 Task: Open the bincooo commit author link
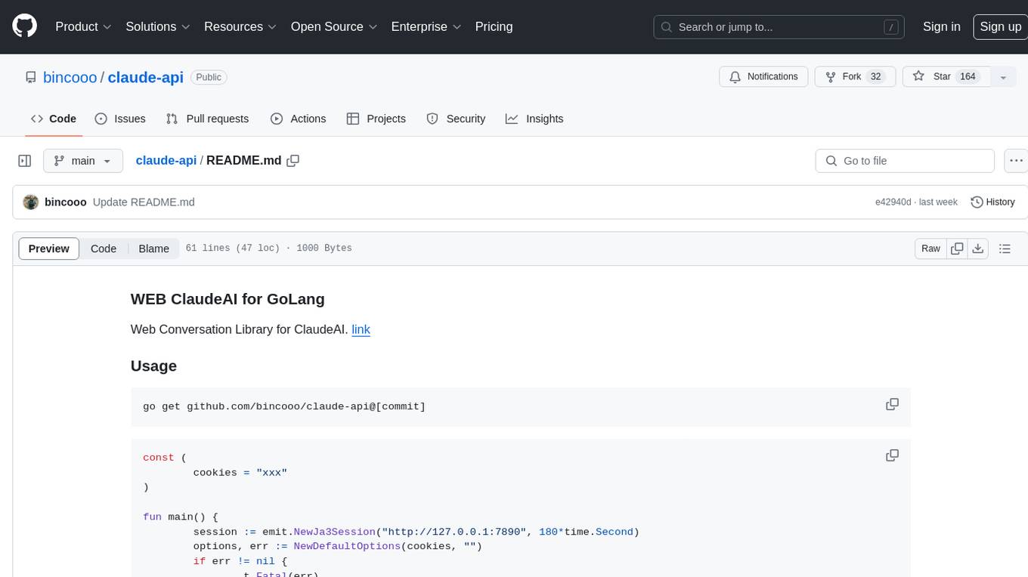[x=66, y=202]
